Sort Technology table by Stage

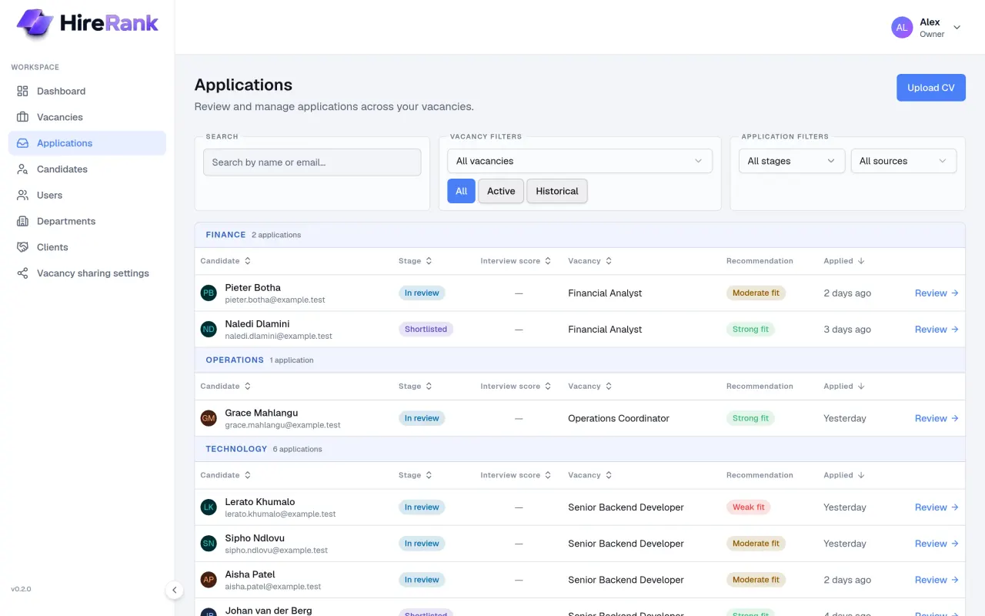[416, 475]
